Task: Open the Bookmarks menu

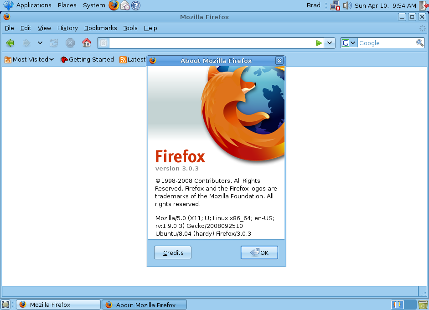Action: pyautogui.click(x=100, y=28)
